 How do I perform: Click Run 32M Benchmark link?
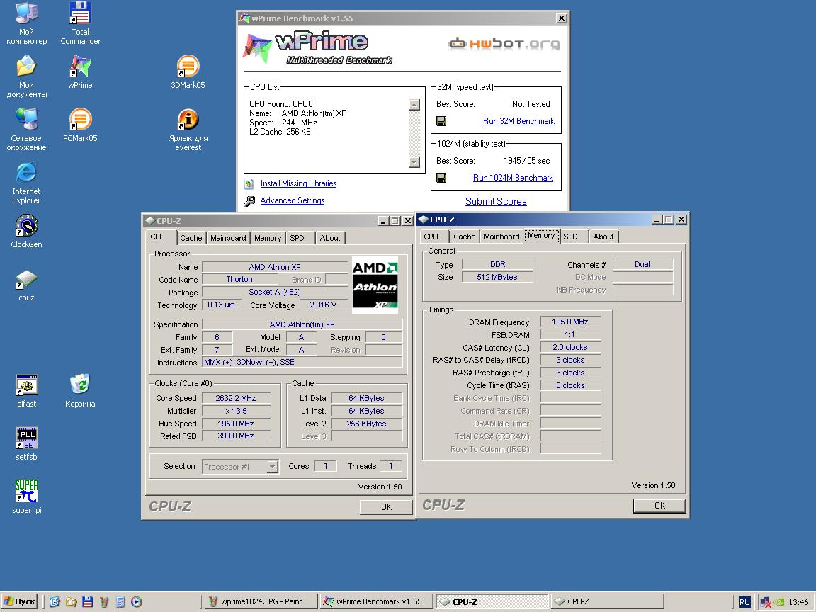pos(518,121)
